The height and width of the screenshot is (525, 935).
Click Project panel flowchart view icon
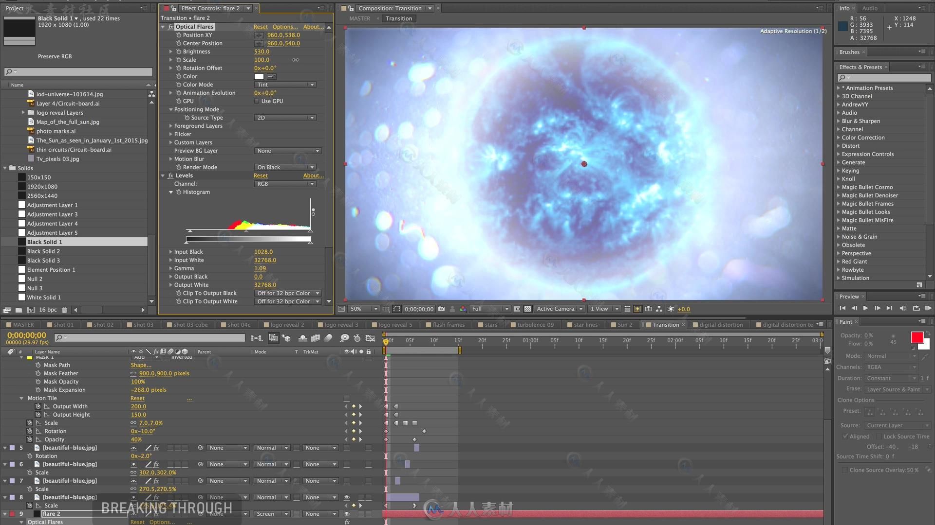[x=151, y=94]
